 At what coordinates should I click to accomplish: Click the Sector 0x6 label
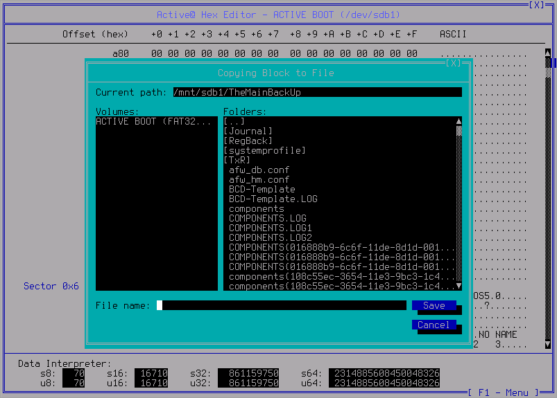pos(51,286)
